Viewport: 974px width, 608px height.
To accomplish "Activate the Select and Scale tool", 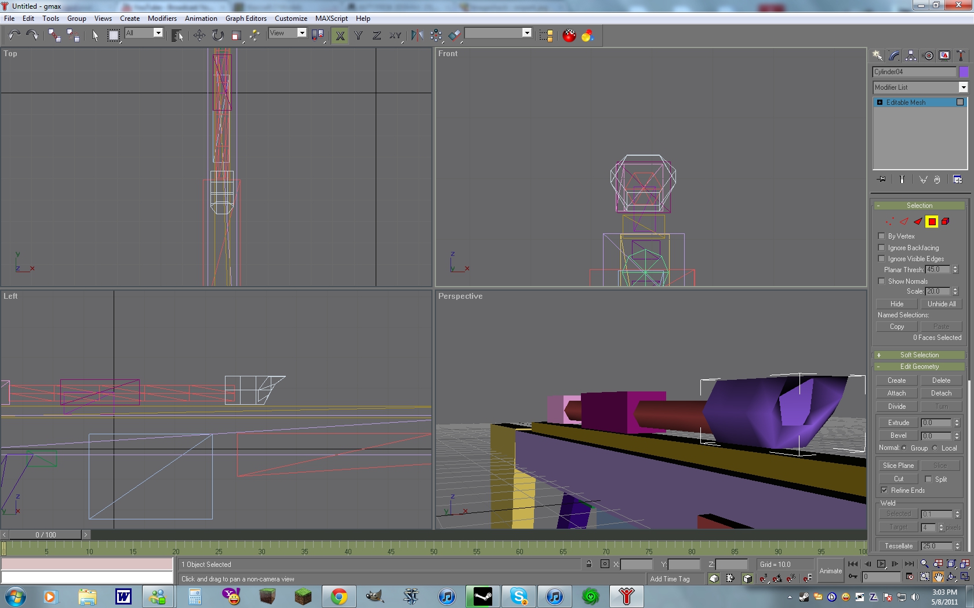I will 236,35.
